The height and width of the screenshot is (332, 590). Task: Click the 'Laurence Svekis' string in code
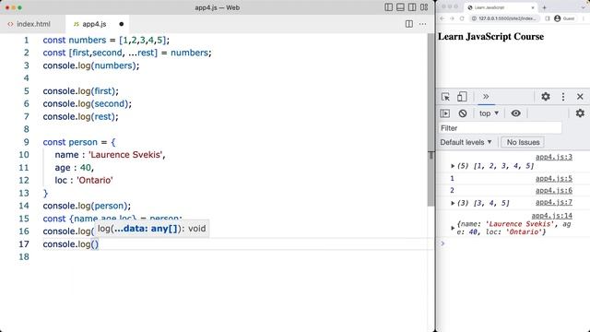(x=125, y=155)
